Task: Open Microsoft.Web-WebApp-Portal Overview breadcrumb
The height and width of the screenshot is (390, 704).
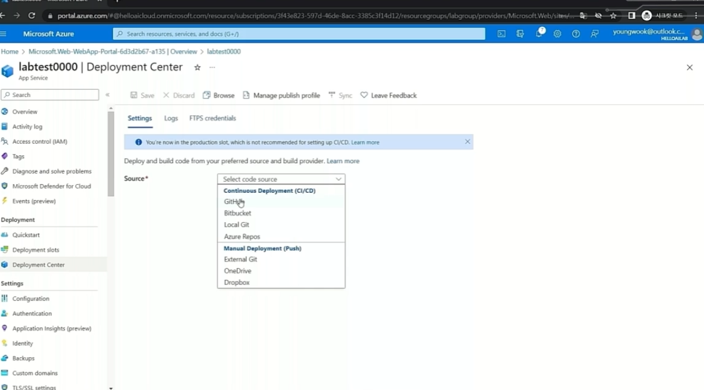Action: tap(113, 51)
